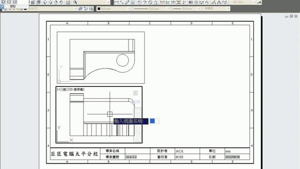Expand the dimension style dropdown
This screenshot has height=169, width=300.
point(255,2)
